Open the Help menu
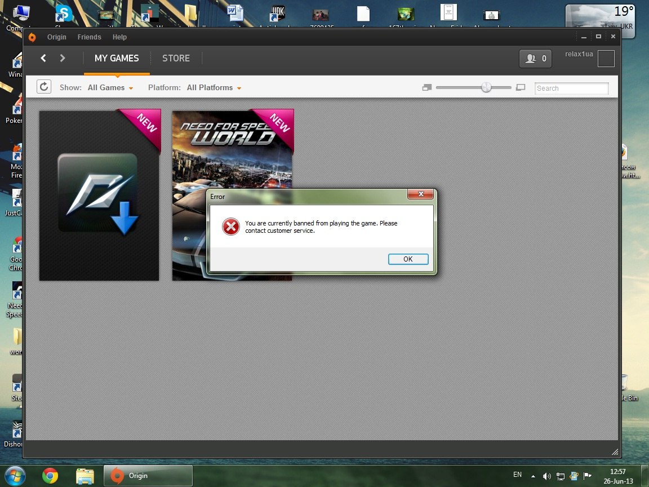The image size is (649, 487). (x=119, y=37)
